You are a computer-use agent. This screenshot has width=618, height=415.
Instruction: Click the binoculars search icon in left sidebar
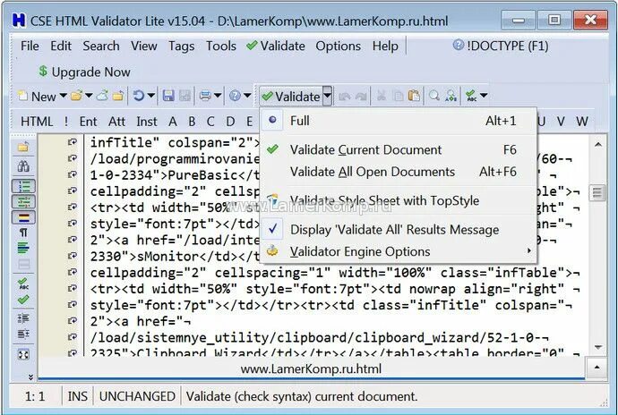[23, 165]
